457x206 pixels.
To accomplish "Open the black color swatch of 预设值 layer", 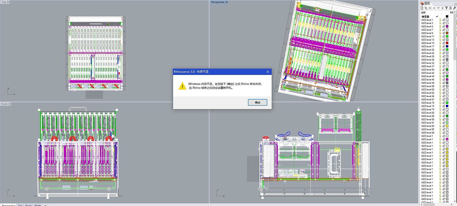I will [x=447, y=16].
